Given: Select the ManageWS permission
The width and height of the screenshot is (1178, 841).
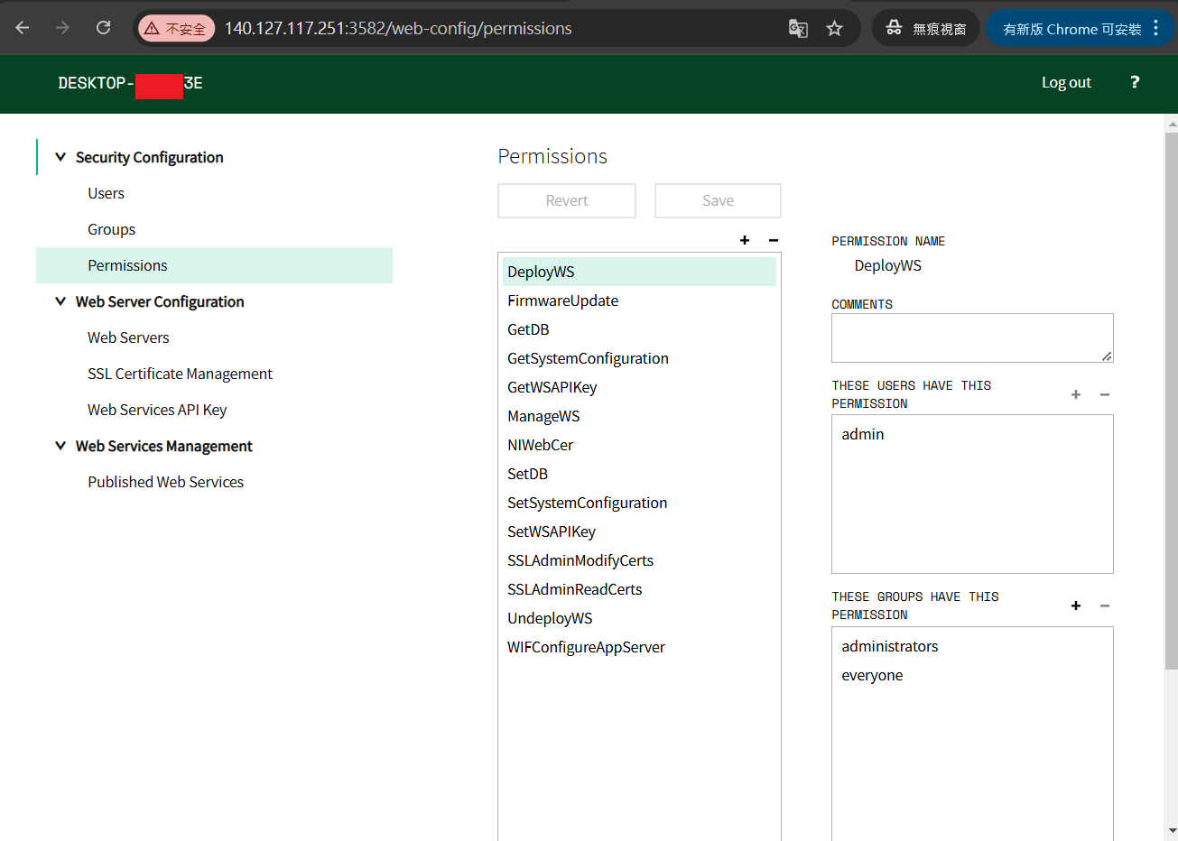Looking at the screenshot, I should tap(639, 416).
